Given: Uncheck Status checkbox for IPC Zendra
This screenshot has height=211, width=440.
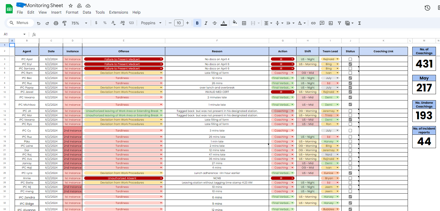Looking at the screenshot, I should coord(350,197).
